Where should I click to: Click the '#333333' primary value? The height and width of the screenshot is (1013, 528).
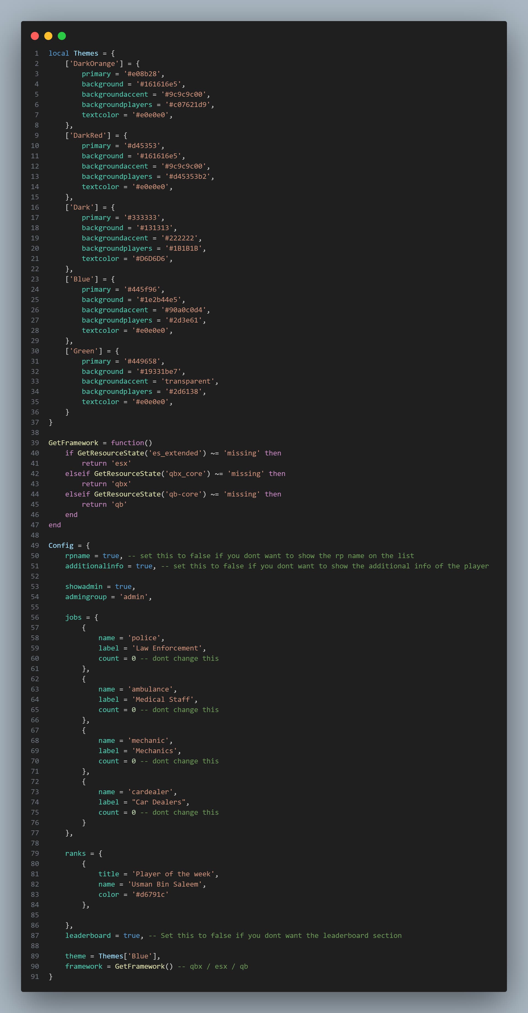(x=142, y=217)
